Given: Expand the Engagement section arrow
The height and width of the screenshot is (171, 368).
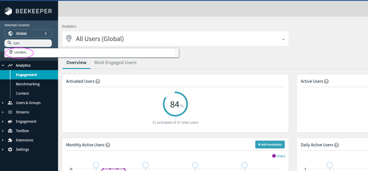Looking at the screenshot, I should click(x=3, y=121).
